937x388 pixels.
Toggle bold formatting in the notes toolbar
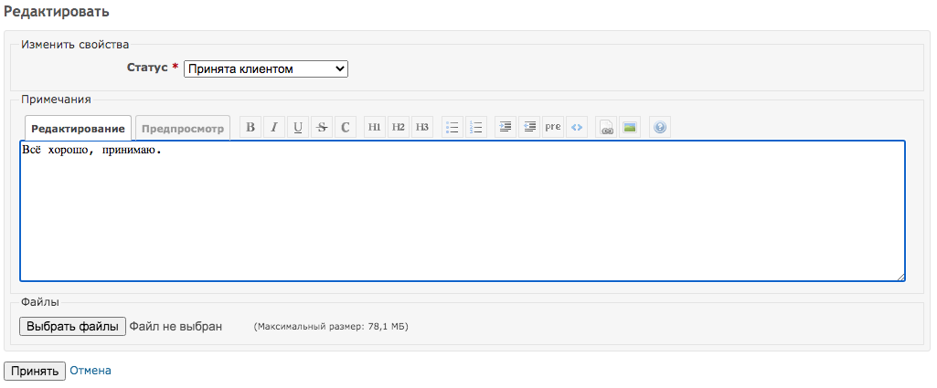click(250, 128)
